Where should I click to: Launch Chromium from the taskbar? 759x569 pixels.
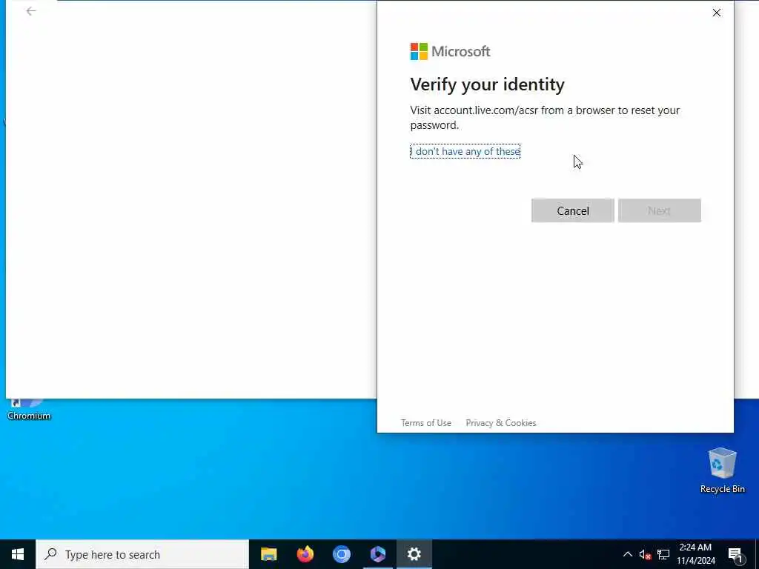pyautogui.click(x=341, y=554)
